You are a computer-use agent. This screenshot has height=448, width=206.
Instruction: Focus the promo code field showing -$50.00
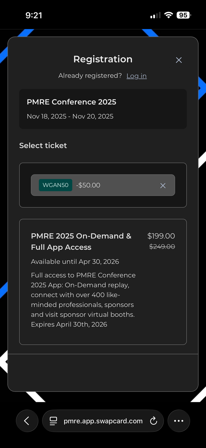pos(119,185)
